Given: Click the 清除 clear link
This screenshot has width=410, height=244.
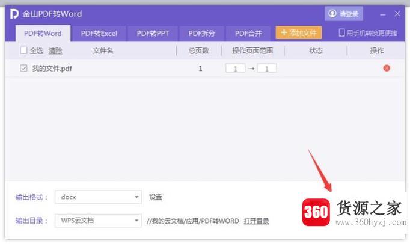Looking at the screenshot, I should [x=55, y=50].
